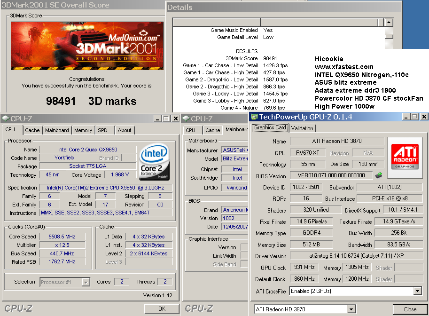Click the GPU field RV670 XT

pyautogui.click(x=308, y=153)
